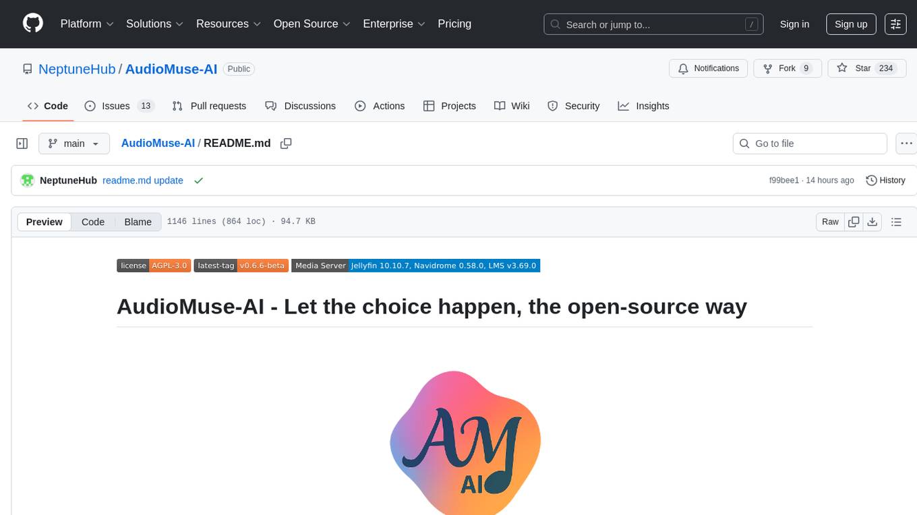
Task: Switch to the Discussions tab
Action: 300,106
